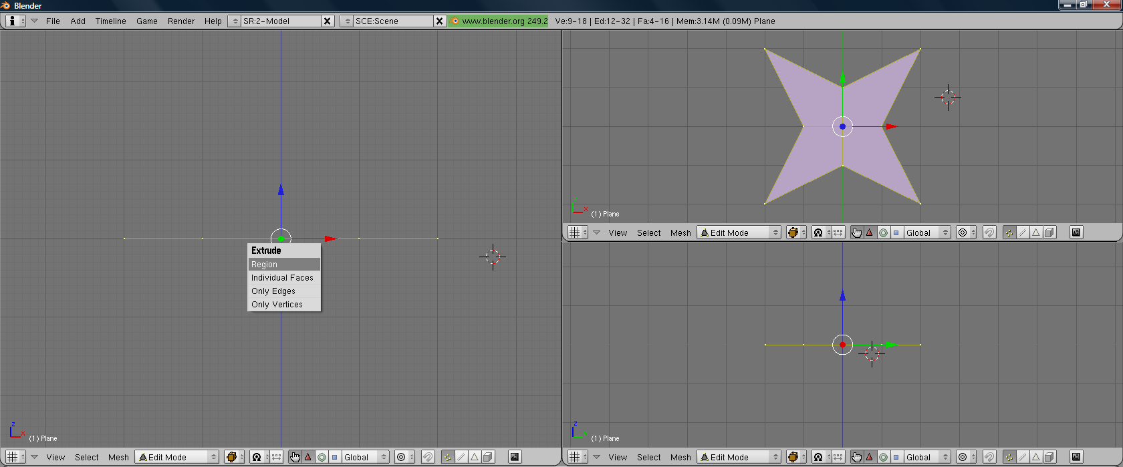Open the www.blender.org 249.2 link

pyautogui.click(x=499, y=21)
